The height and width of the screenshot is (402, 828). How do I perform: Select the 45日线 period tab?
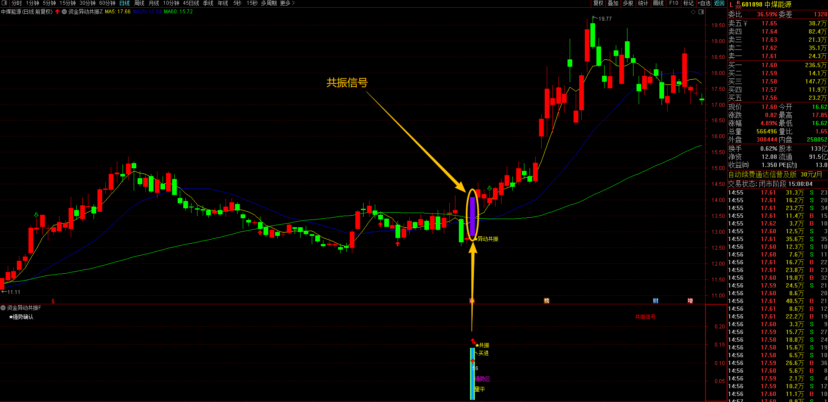pyautogui.click(x=191, y=3)
